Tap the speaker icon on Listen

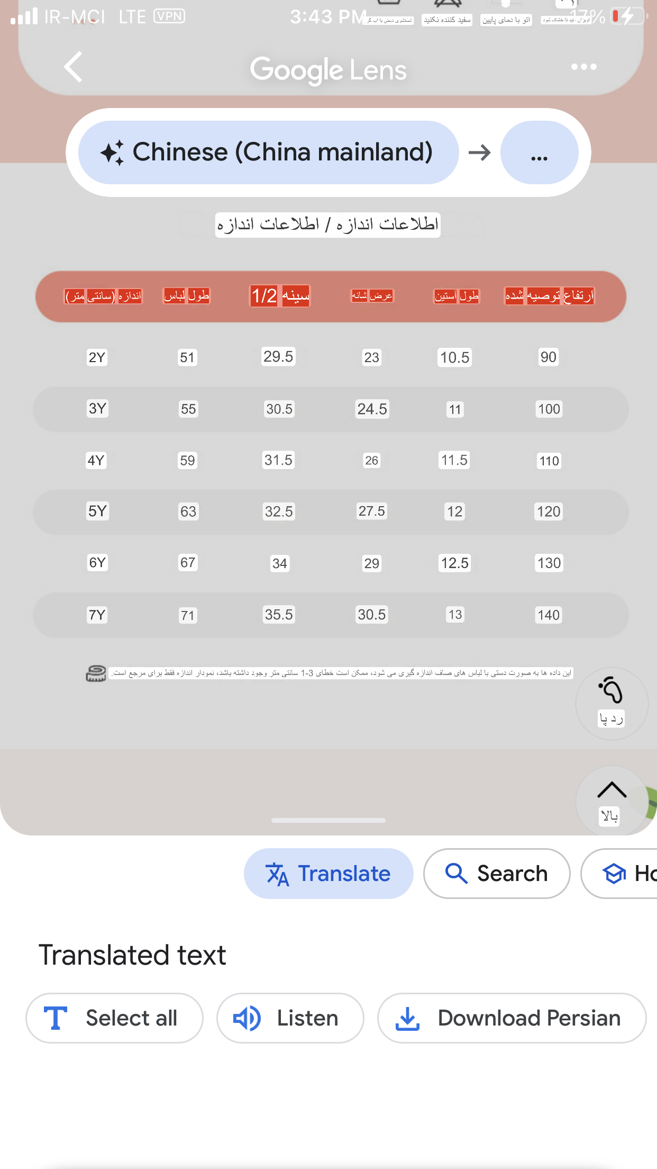(x=247, y=1018)
